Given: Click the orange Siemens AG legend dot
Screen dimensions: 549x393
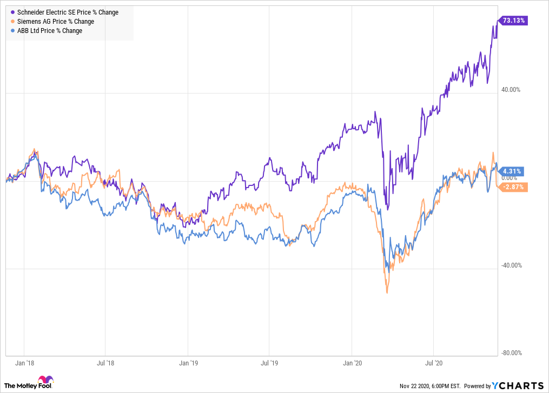Looking at the screenshot, I should coord(13,22).
